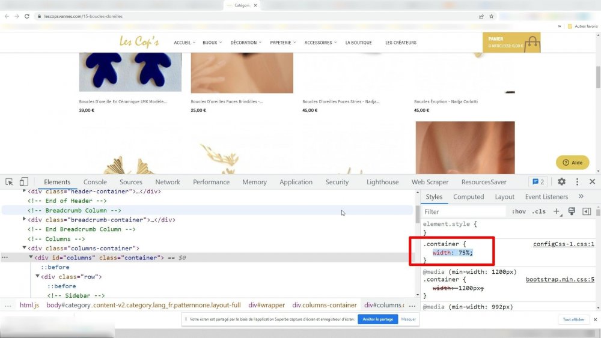Expand the PAPETERIE menu

(x=283, y=43)
